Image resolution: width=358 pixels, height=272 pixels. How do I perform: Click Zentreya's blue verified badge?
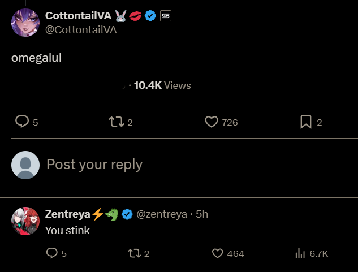tap(127, 214)
